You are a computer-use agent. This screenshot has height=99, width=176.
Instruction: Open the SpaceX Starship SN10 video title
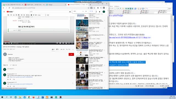point(96,88)
